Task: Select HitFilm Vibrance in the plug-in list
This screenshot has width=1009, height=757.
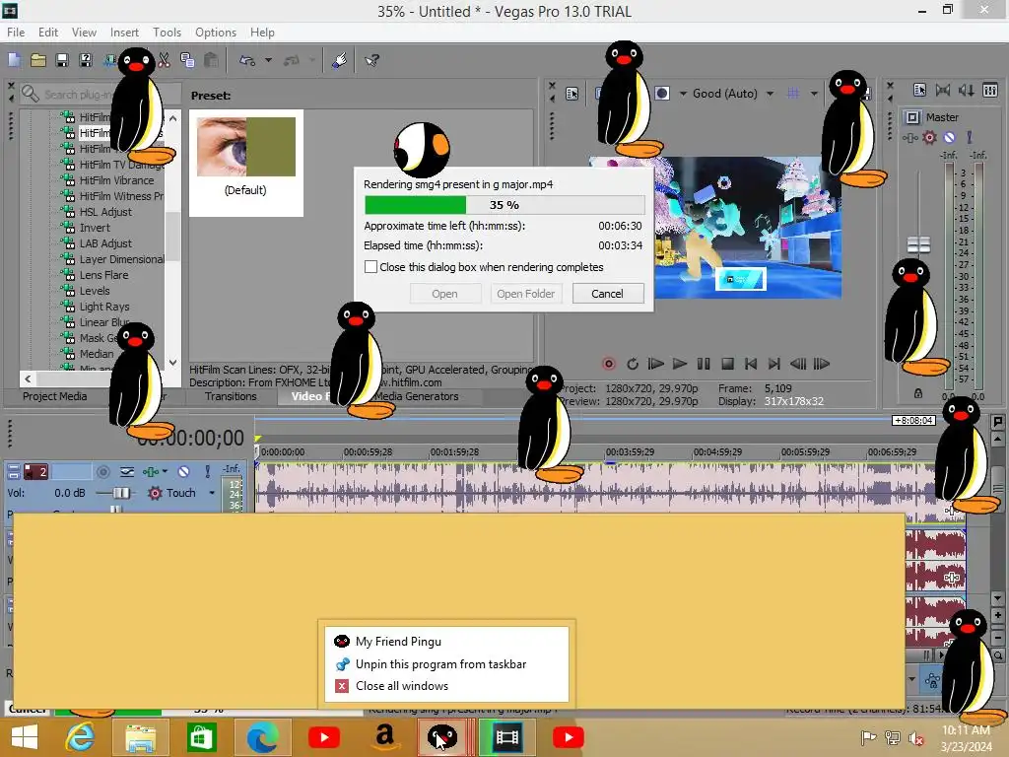Action: tap(116, 180)
